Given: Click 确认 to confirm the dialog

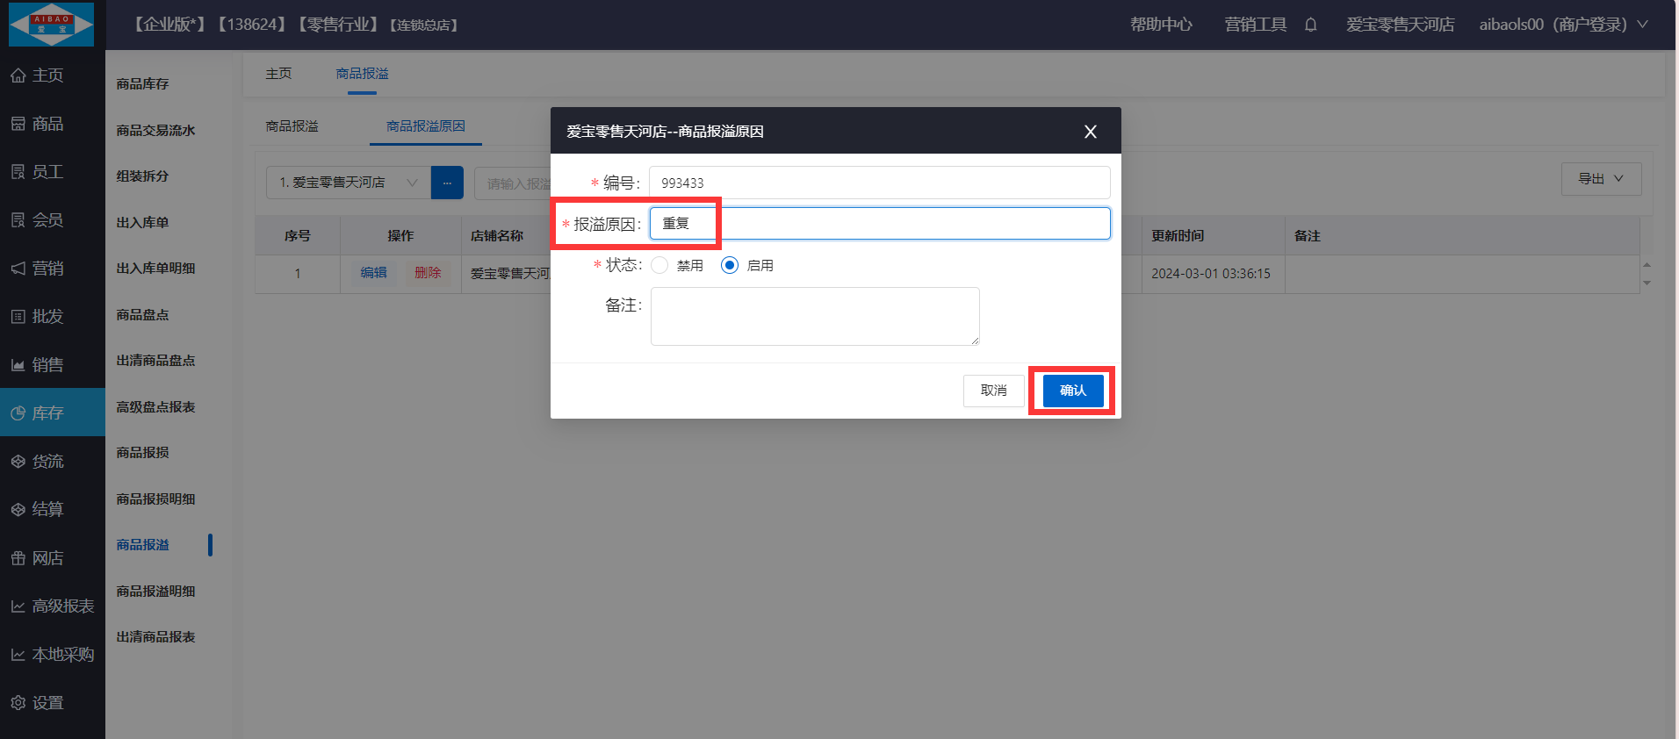Looking at the screenshot, I should pos(1073,391).
